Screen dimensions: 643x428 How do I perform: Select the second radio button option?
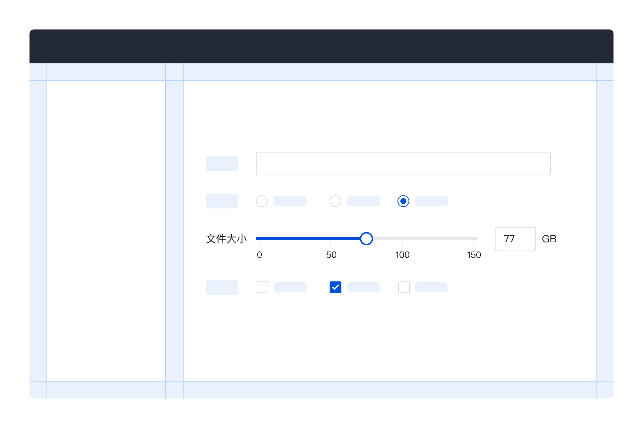(x=336, y=201)
